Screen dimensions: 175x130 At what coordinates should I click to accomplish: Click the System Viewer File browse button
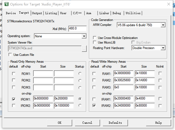(x=84, y=49)
